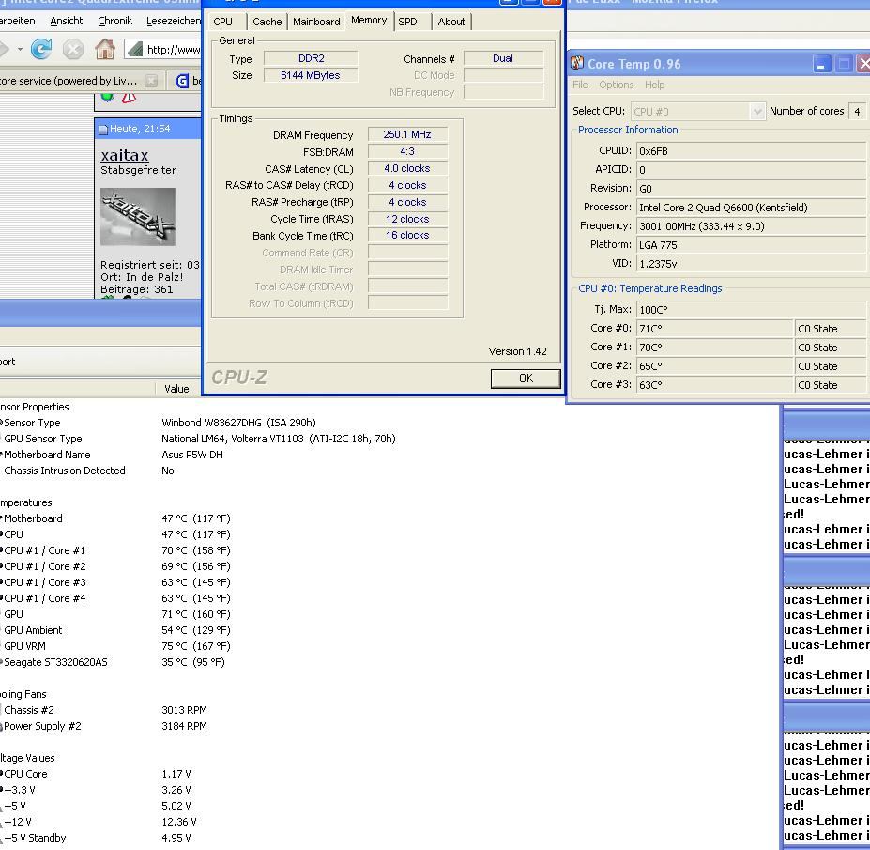Click Cycle Time value 12 clocks

(x=407, y=219)
